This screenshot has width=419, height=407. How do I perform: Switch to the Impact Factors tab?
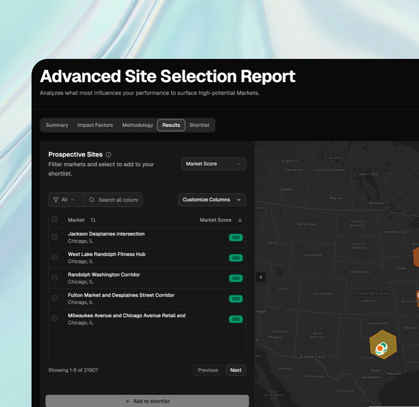95,125
